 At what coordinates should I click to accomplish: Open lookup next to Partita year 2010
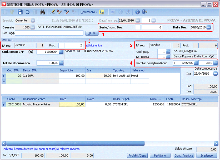pyautogui.click(x=216, y=63)
